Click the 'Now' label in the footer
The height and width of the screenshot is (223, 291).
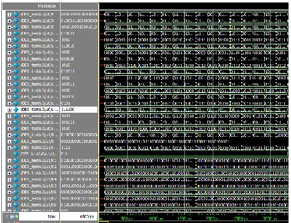(51, 216)
